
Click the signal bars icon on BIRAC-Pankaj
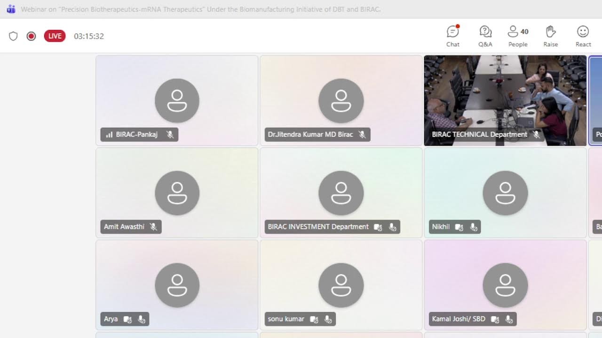coord(109,135)
